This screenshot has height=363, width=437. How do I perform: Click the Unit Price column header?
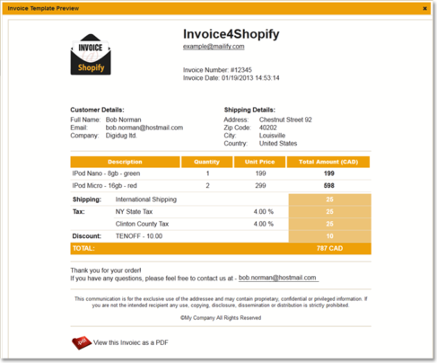point(259,162)
